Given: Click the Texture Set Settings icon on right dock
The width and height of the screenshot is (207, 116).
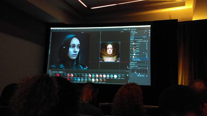Looking at the screenshot, I should (x=149, y=32).
